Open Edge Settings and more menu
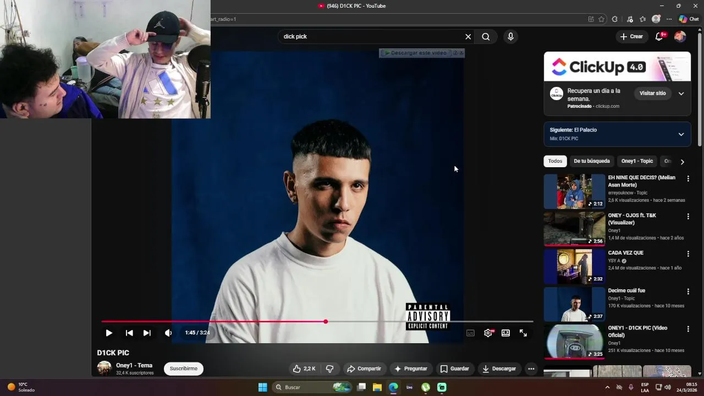The image size is (704, 396). click(669, 19)
